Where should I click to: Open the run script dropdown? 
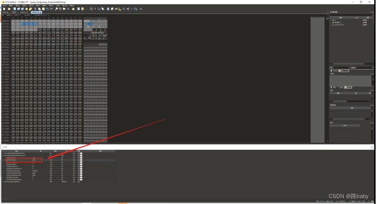(28, 15)
